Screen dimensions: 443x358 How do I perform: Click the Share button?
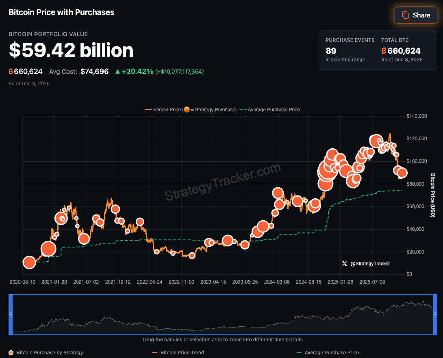tap(416, 15)
